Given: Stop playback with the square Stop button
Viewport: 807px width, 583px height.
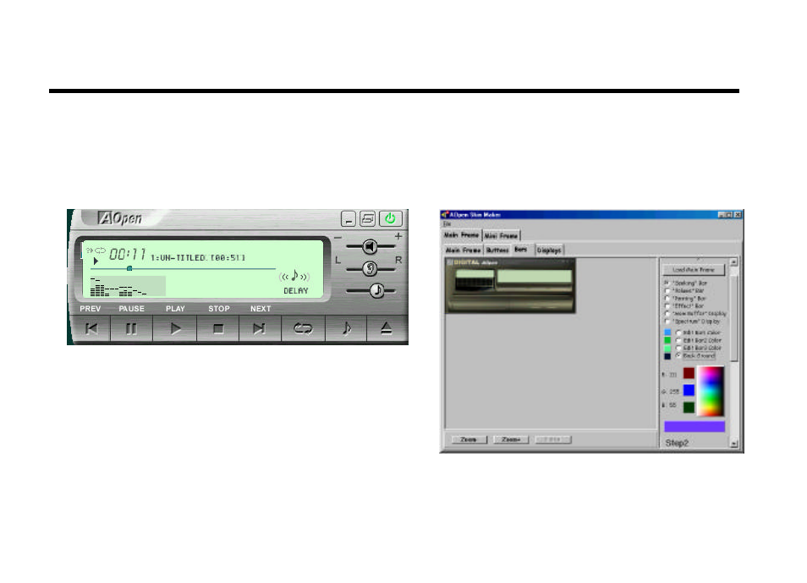Looking at the screenshot, I should pos(218,328).
